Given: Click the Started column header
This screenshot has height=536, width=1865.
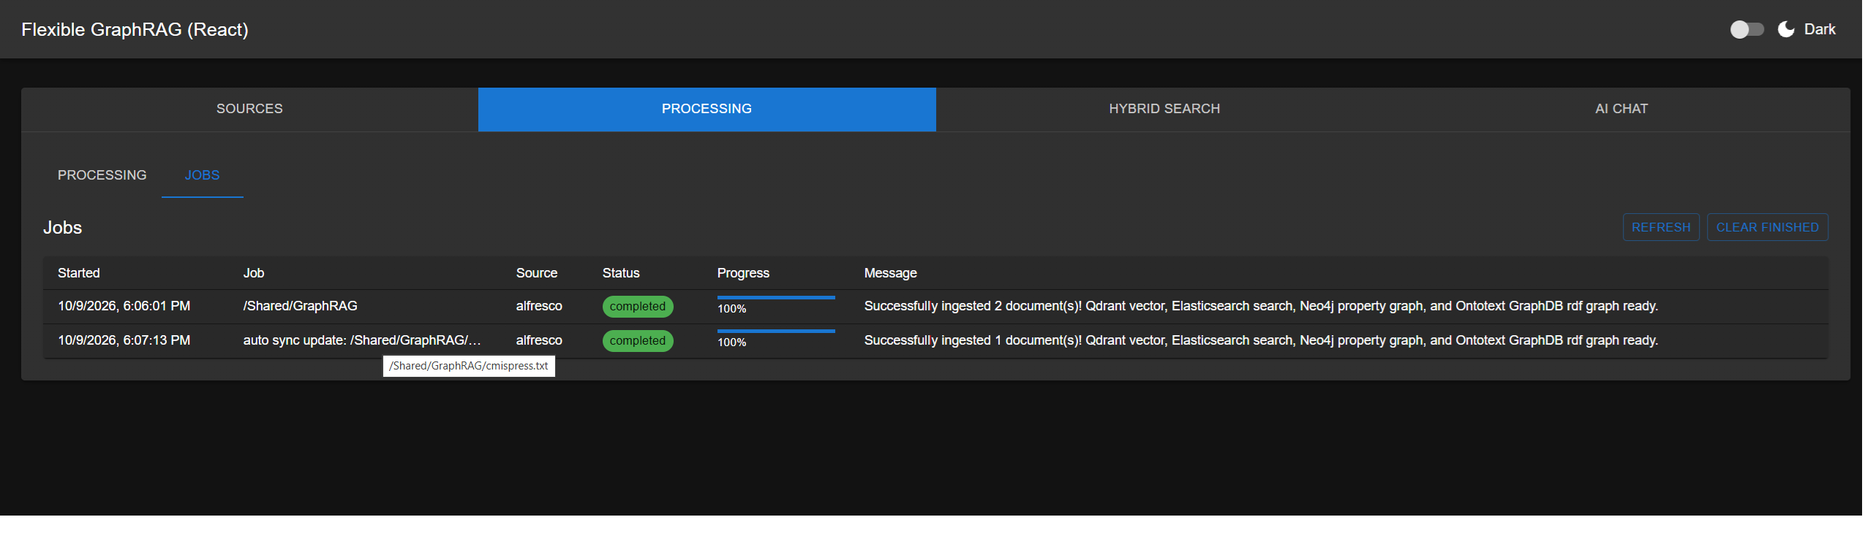Looking at the screenshot, I should pyautogui.click(x=79, y=273).
